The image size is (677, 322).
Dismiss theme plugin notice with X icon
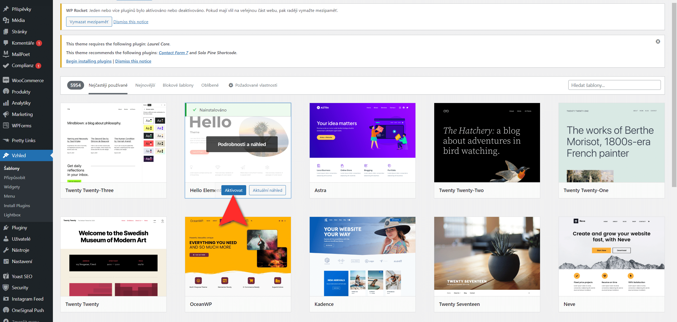click(x=658, y=41)
